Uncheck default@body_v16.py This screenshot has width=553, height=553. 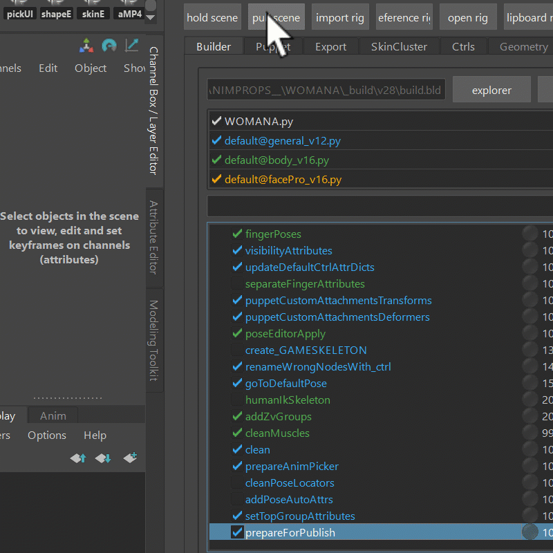(x=216, y=160)
